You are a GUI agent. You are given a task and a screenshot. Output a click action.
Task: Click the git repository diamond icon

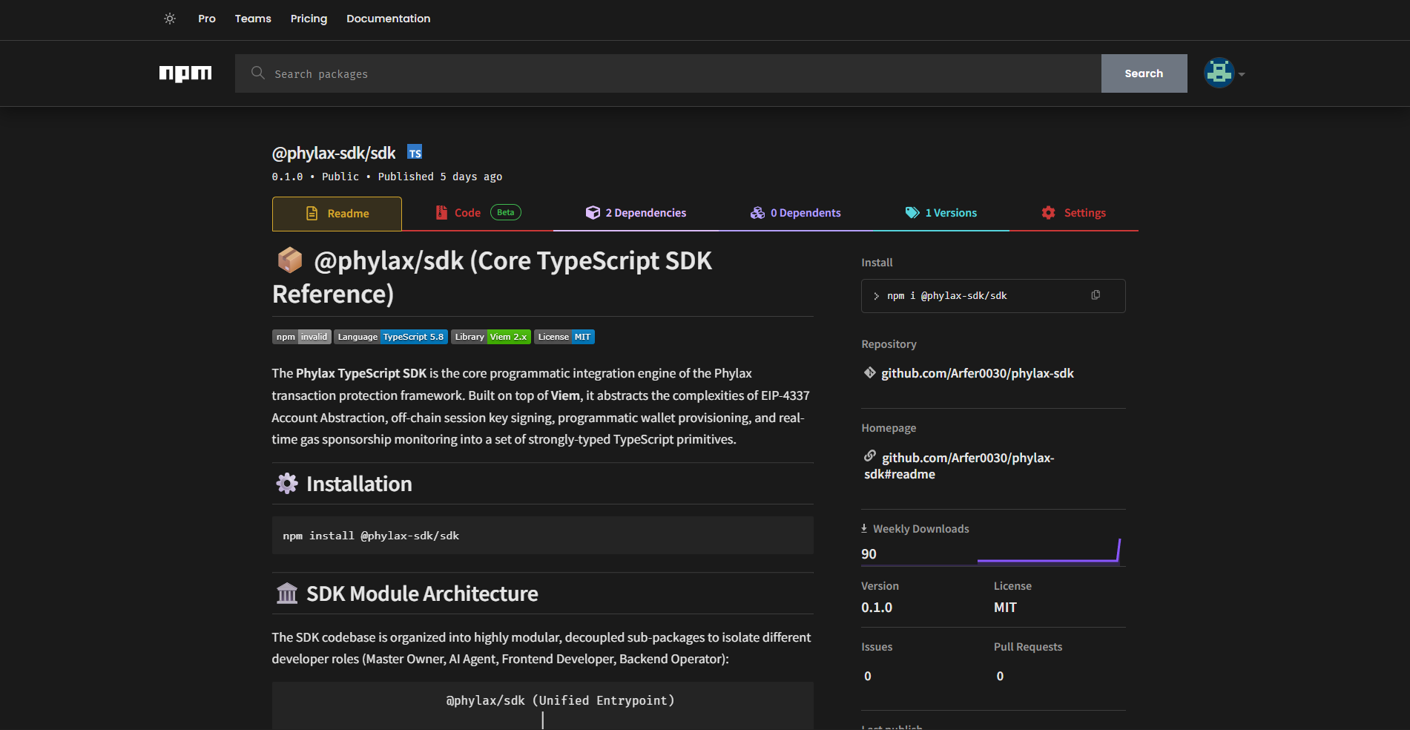point(870,372)
